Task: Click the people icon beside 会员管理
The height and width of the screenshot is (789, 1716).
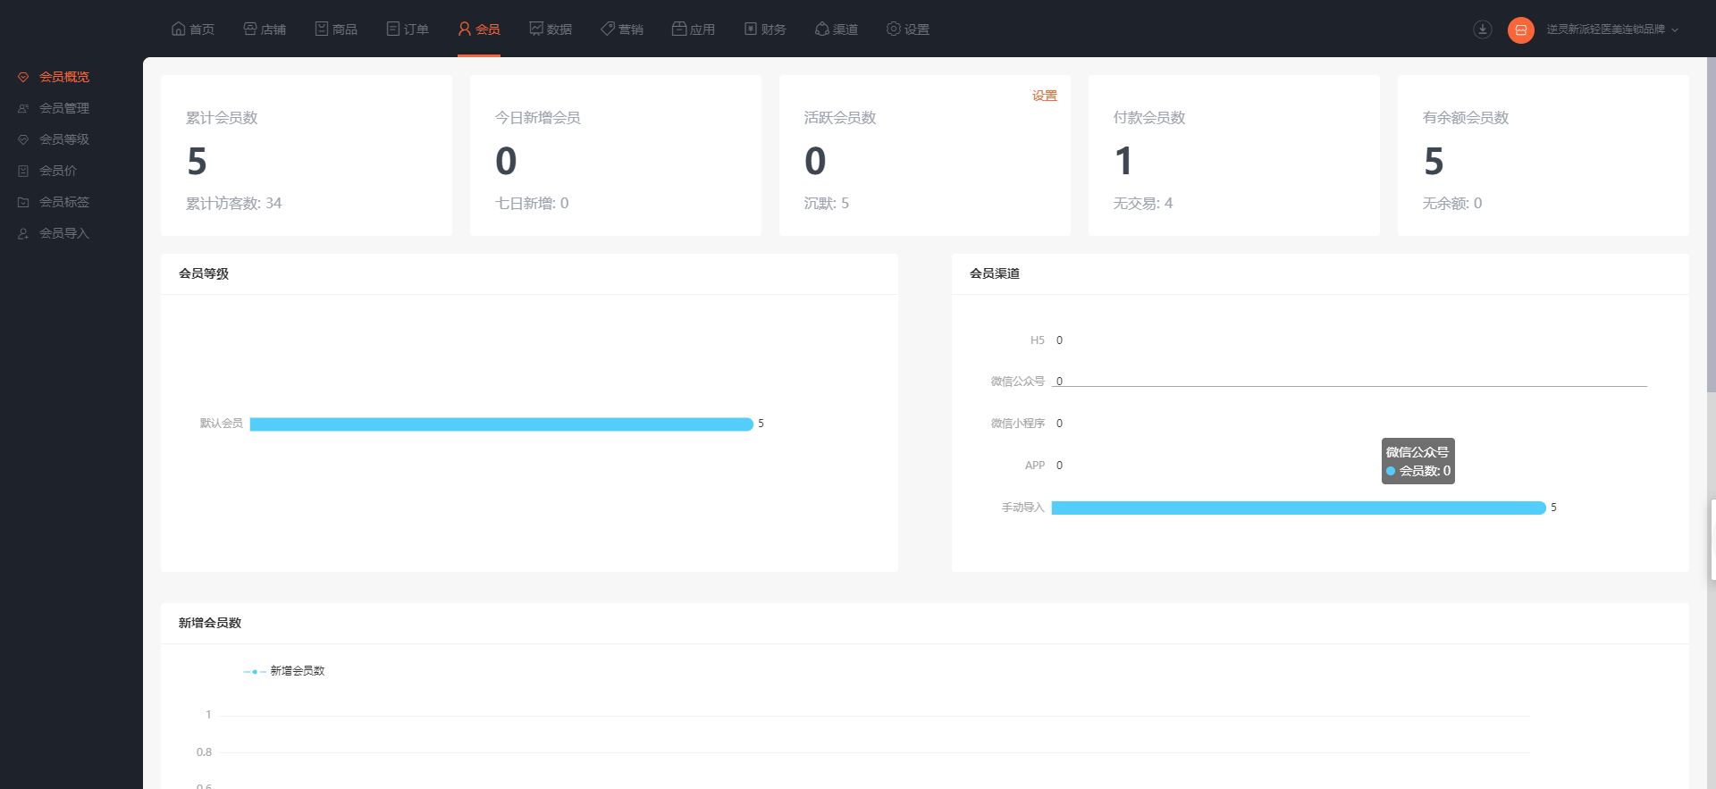Action: coord(23,108)
